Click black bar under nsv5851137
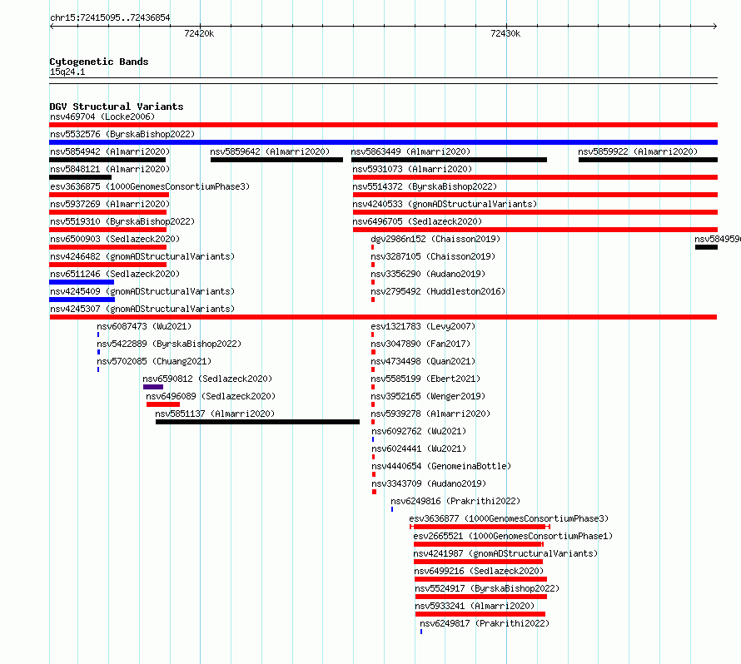 (x=257, y=422)
